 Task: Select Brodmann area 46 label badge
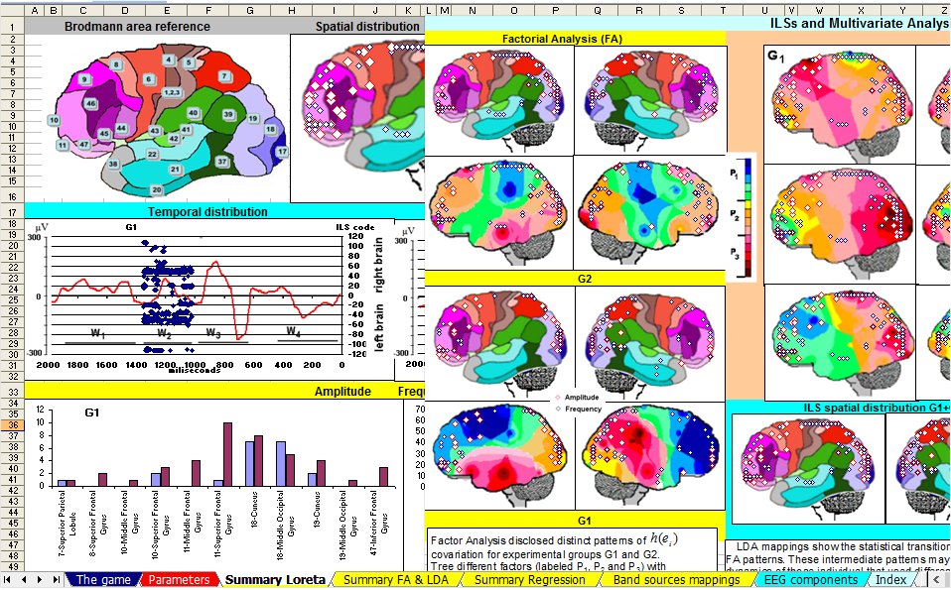coord(90,103)
